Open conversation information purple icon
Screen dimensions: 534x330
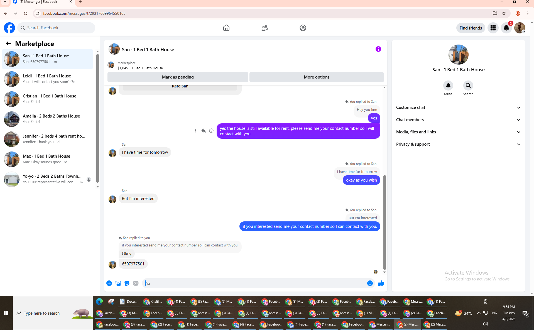coord(378,49)
